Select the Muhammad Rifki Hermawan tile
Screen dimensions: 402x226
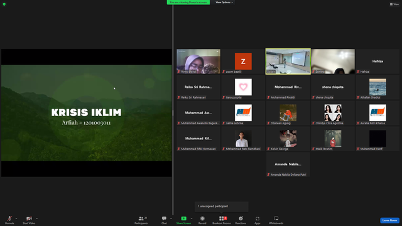click(x=198, y=139)
